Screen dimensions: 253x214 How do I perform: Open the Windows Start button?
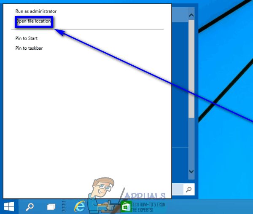pos(9,206)
